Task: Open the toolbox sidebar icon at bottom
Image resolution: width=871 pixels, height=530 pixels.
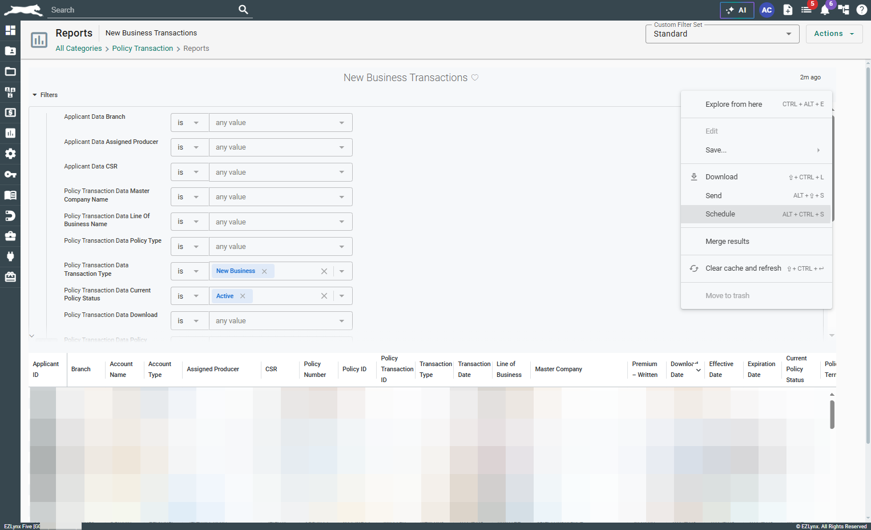Action: [10, 277]
